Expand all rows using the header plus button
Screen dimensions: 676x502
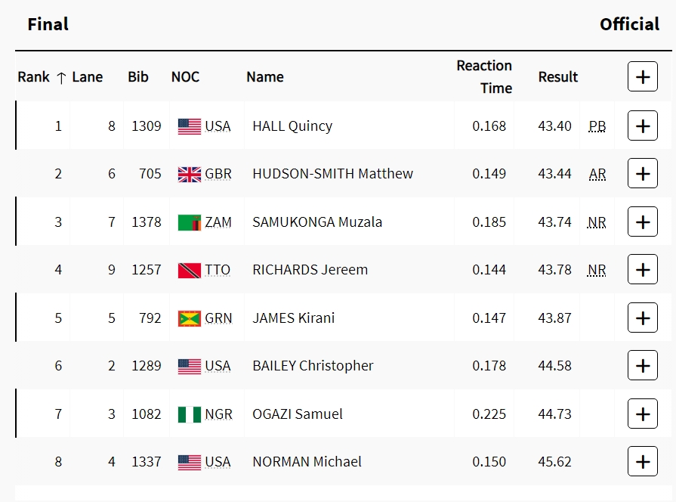click(x=642, y=77)
